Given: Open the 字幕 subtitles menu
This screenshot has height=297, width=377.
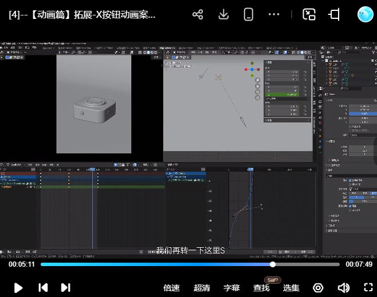Looking at the screenshot, I should (231, 288).
